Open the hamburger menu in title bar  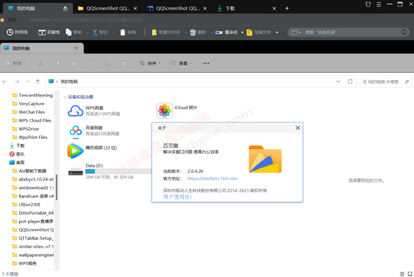pos(379,4)
